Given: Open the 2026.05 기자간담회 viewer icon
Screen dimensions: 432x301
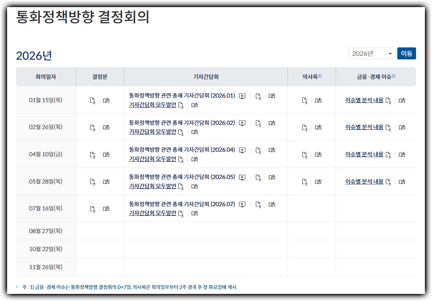Looking at the screenshot, I should pos(272,177).
